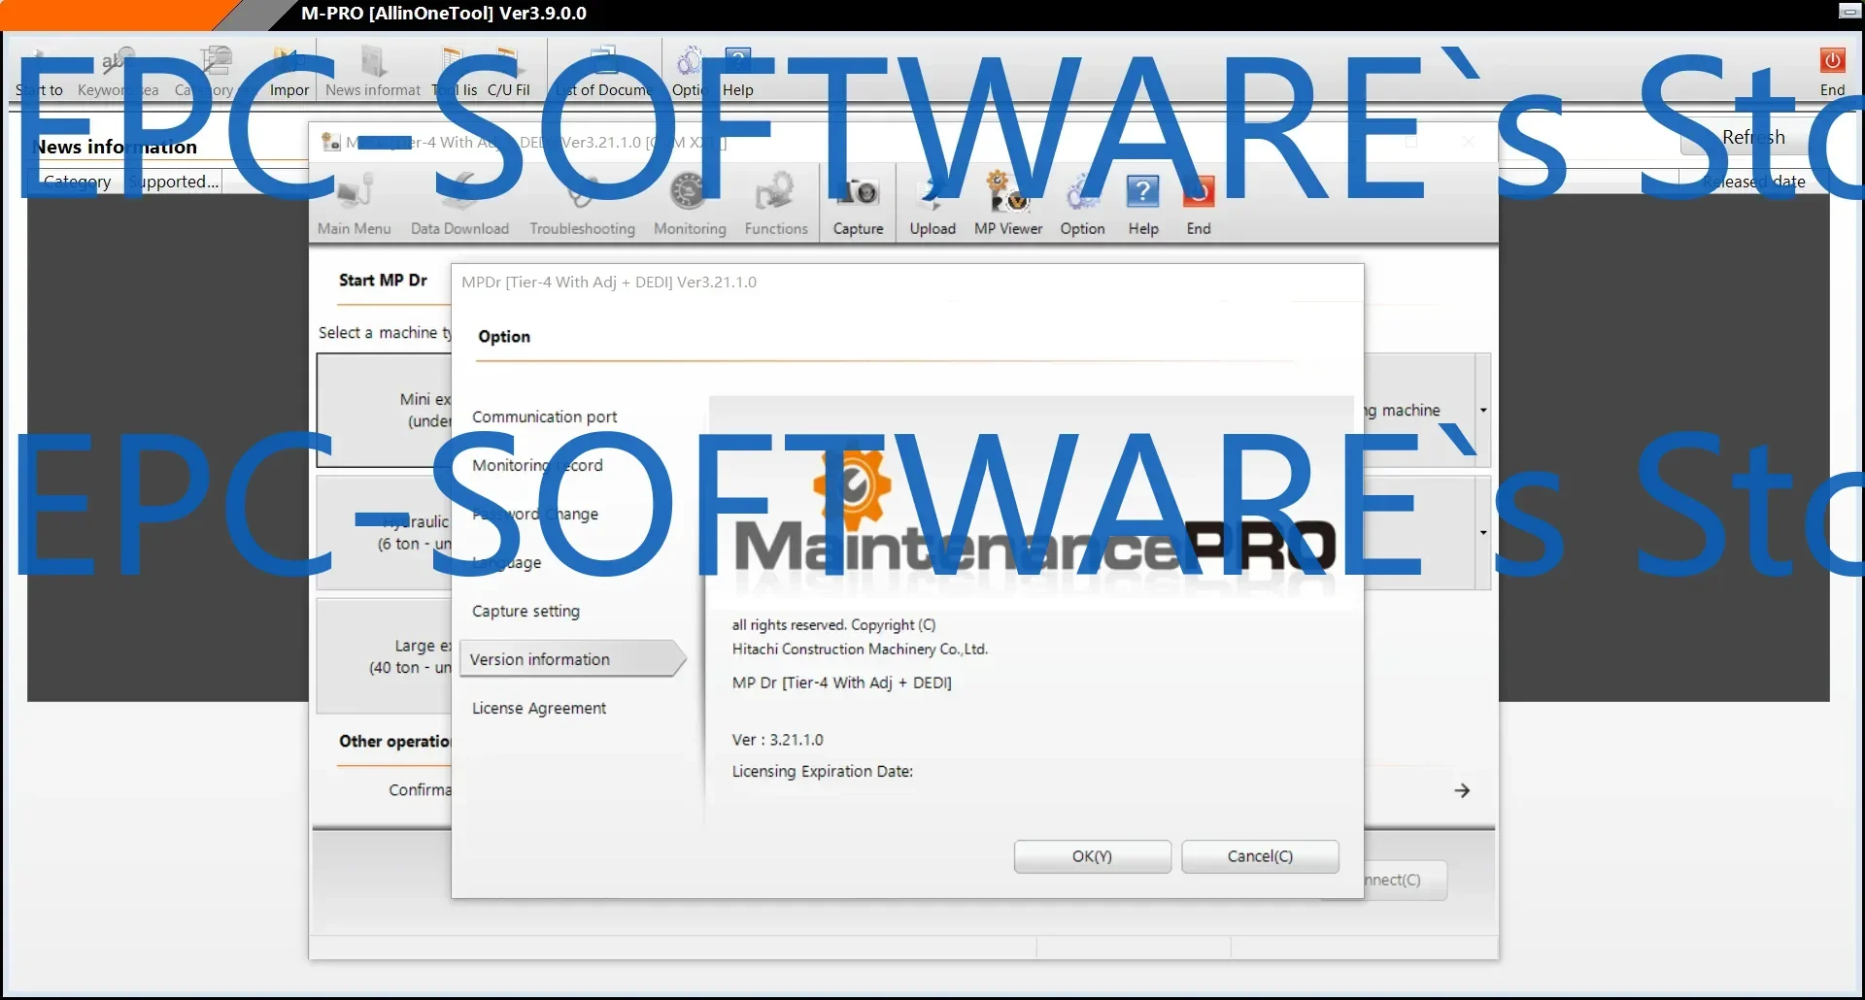Open the lower machine selection dropdown
1865x1000 pixels.
[x=1483, y=532]
